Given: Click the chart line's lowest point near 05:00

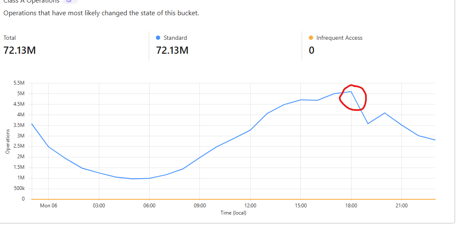Looking at the screenshot, I should [133, 179].
